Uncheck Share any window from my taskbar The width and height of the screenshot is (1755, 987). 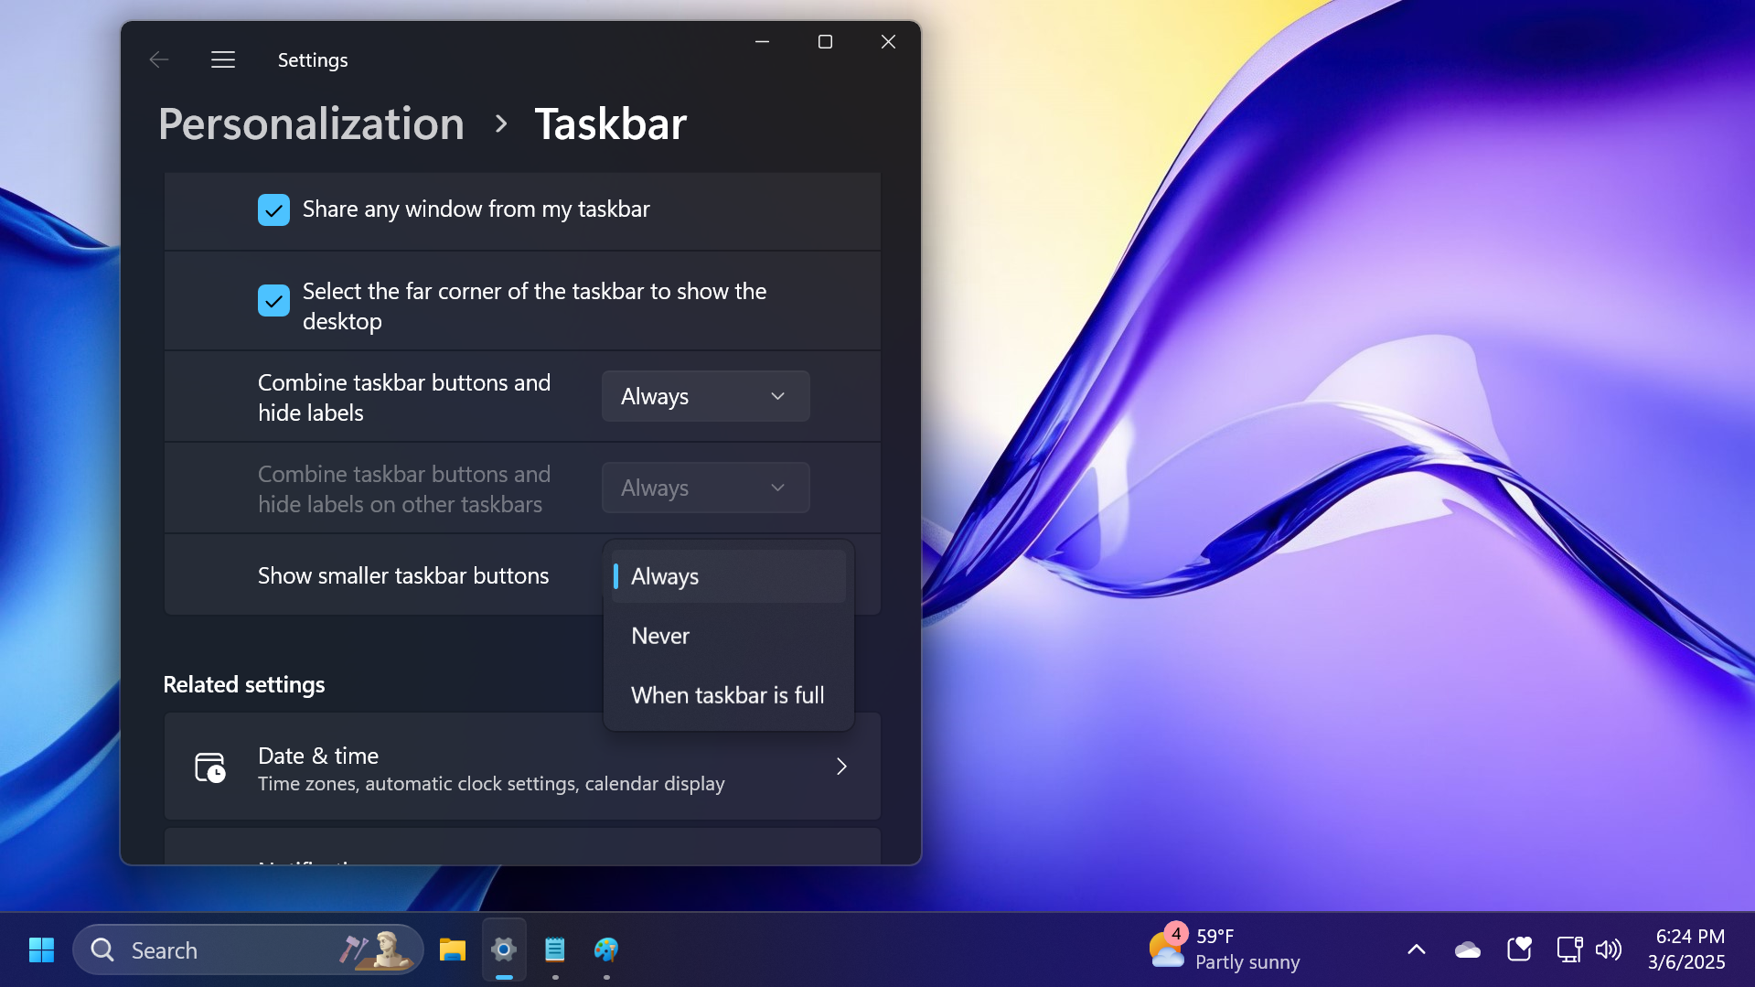pos(273,209)
